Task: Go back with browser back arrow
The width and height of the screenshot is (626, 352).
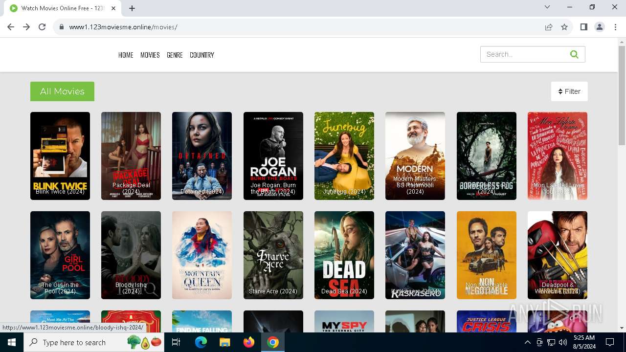Action: (11, 27)
